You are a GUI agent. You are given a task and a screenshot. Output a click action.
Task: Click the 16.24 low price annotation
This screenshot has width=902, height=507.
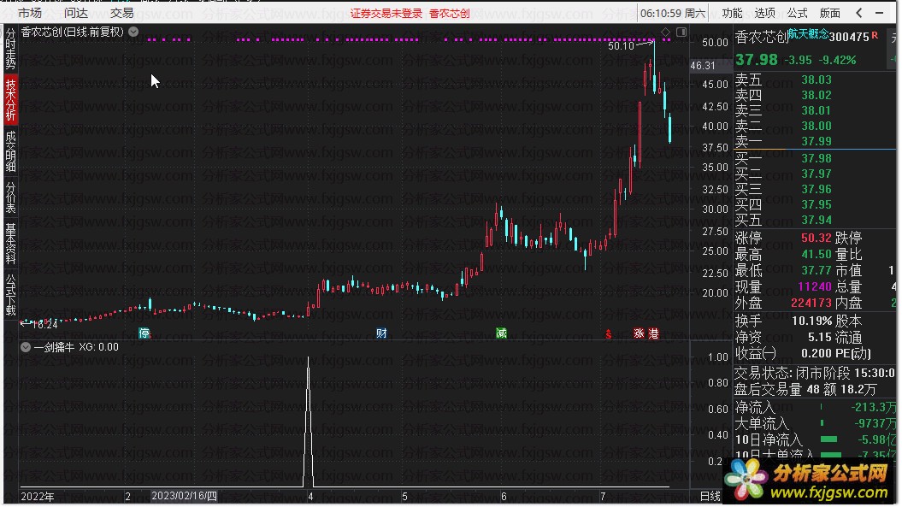44,325
